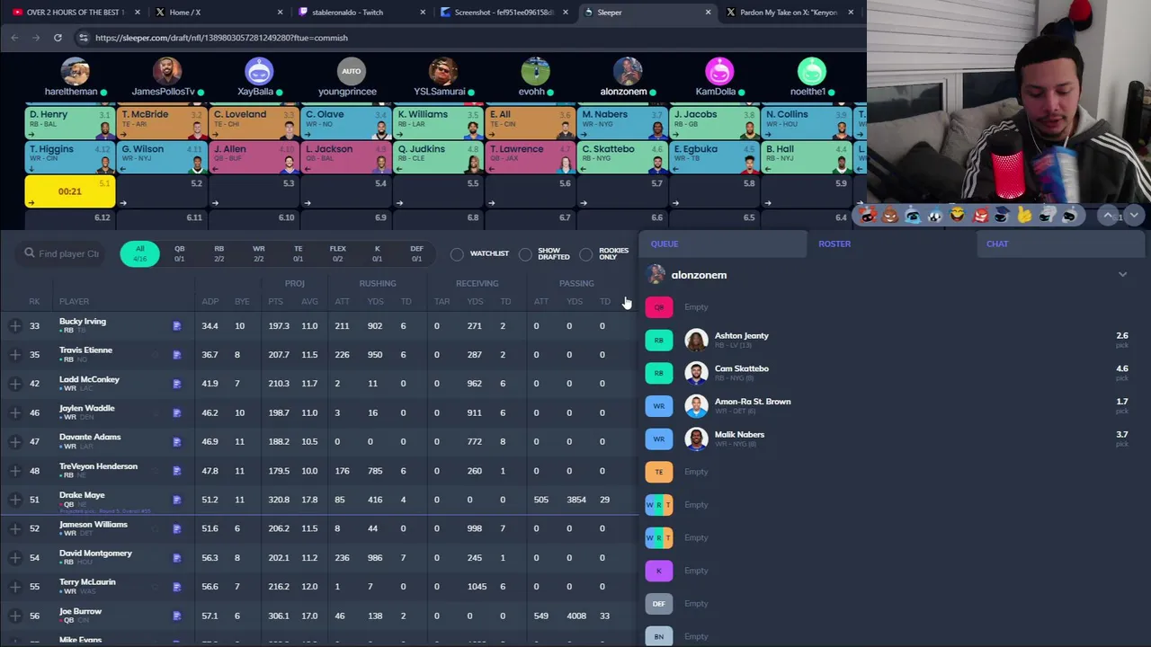Viewport: 1151px width, 647px height.
Task: Sort by receiving TAR column
Action: [442, 302]
